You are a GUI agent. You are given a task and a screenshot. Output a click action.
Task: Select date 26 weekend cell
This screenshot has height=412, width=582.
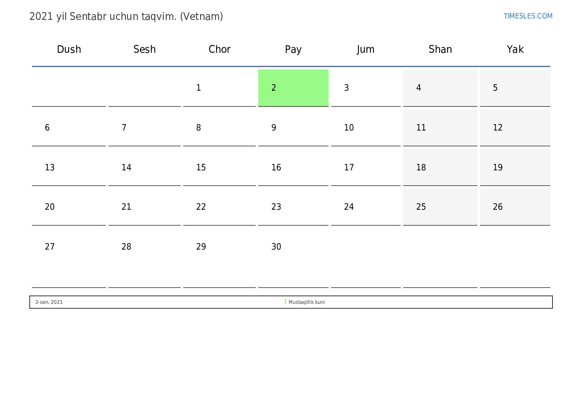point(515,207)
